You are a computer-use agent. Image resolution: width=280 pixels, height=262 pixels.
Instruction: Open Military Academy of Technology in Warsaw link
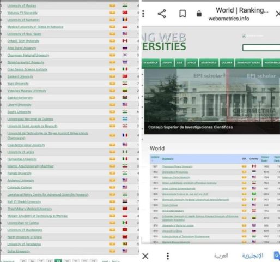[x=37, y=216]
